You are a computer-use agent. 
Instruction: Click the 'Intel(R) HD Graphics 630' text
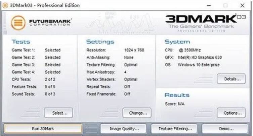pyautogui.click(x=200, y=57)
